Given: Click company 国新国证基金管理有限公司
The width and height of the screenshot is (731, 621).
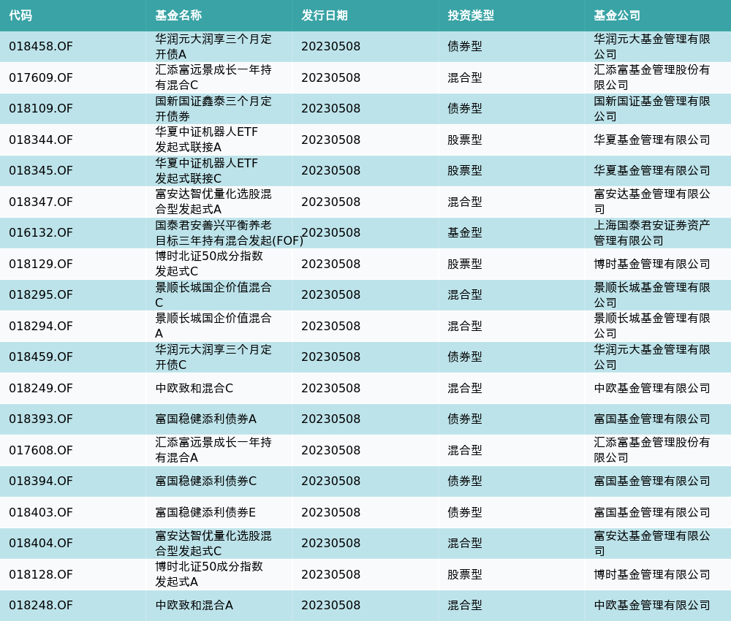Looking at the screenshot, I should [x=652, y=109].
